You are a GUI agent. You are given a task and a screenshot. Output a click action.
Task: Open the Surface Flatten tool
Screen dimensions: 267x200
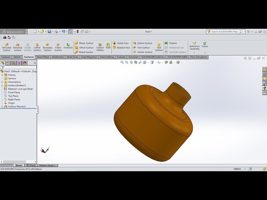[100, 47]
